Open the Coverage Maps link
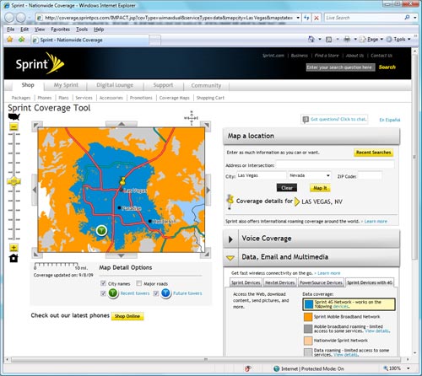 point(174,98)
